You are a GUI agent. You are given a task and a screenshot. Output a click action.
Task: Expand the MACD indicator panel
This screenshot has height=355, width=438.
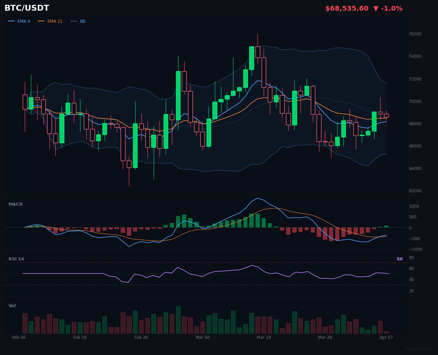[x=15, y=204]
